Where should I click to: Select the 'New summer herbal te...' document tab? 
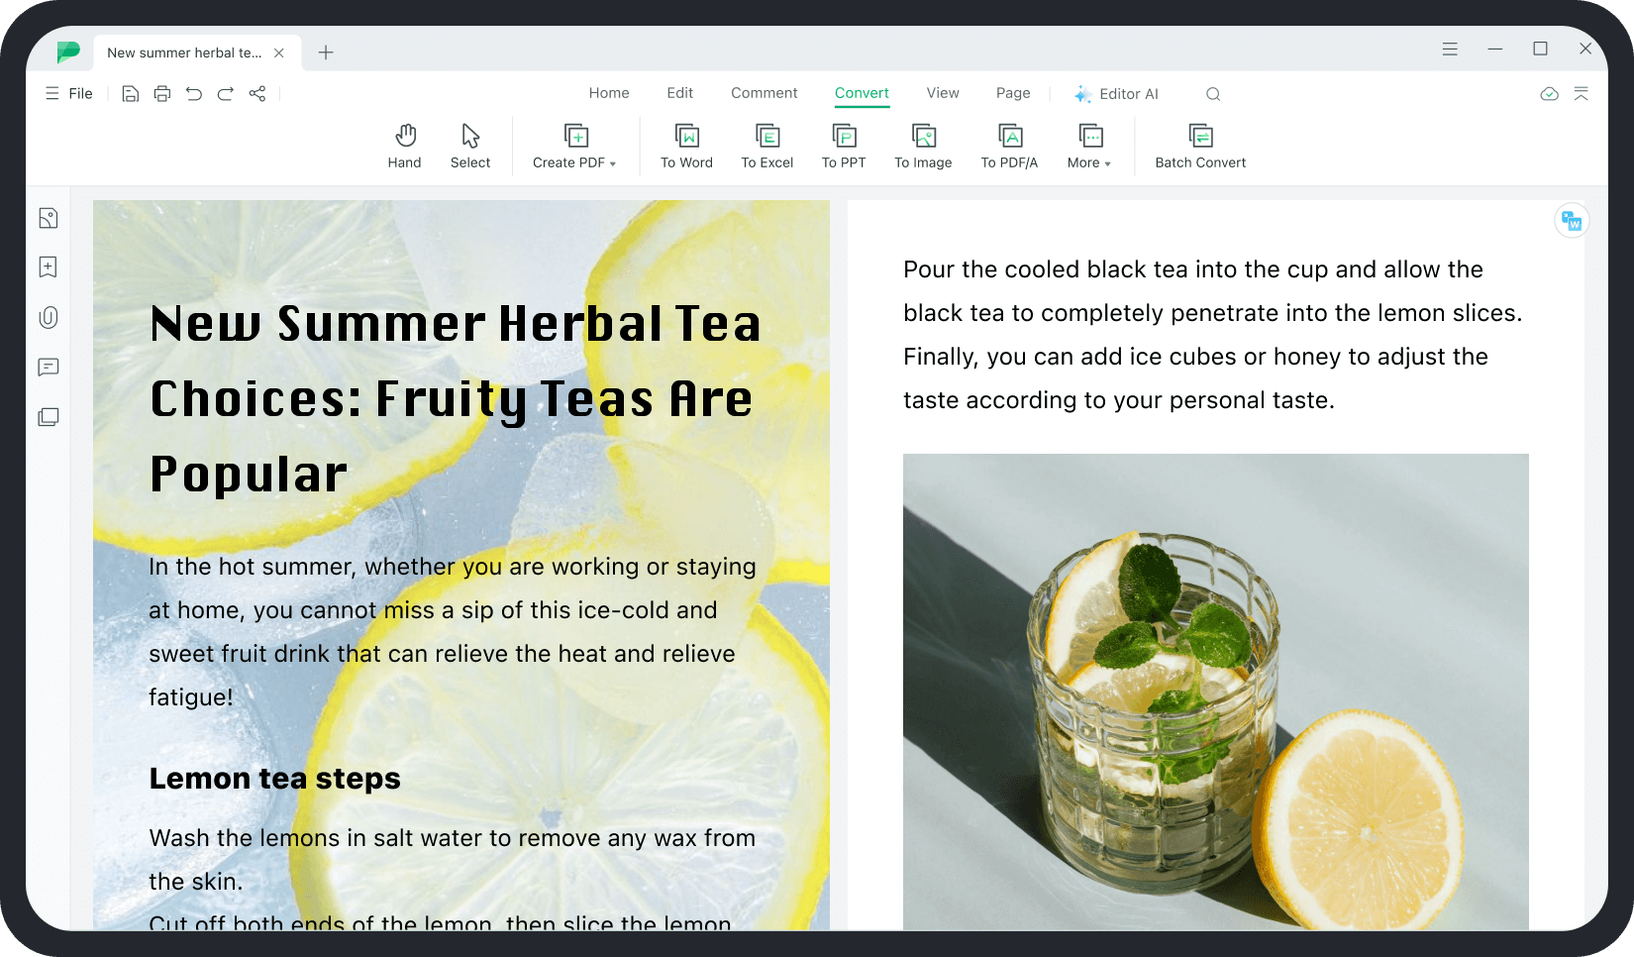click(x=195, y=53)
